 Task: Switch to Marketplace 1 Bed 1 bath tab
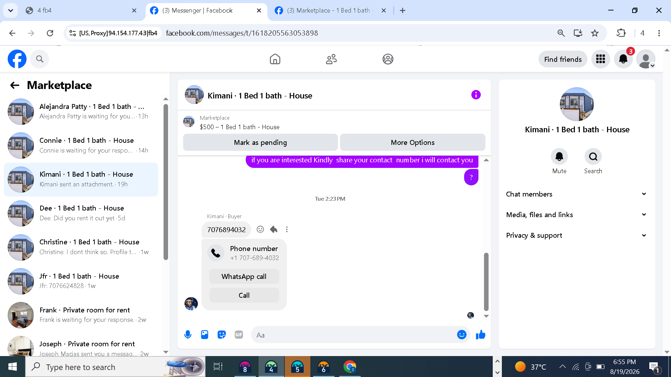330,10
